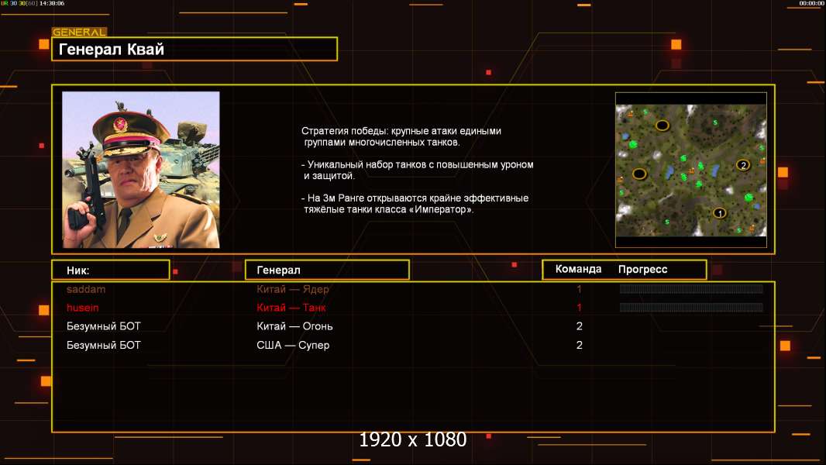Click the 'Стратегия победы' description line
This screenshot has height=465, width=826.
coord(401,136)
